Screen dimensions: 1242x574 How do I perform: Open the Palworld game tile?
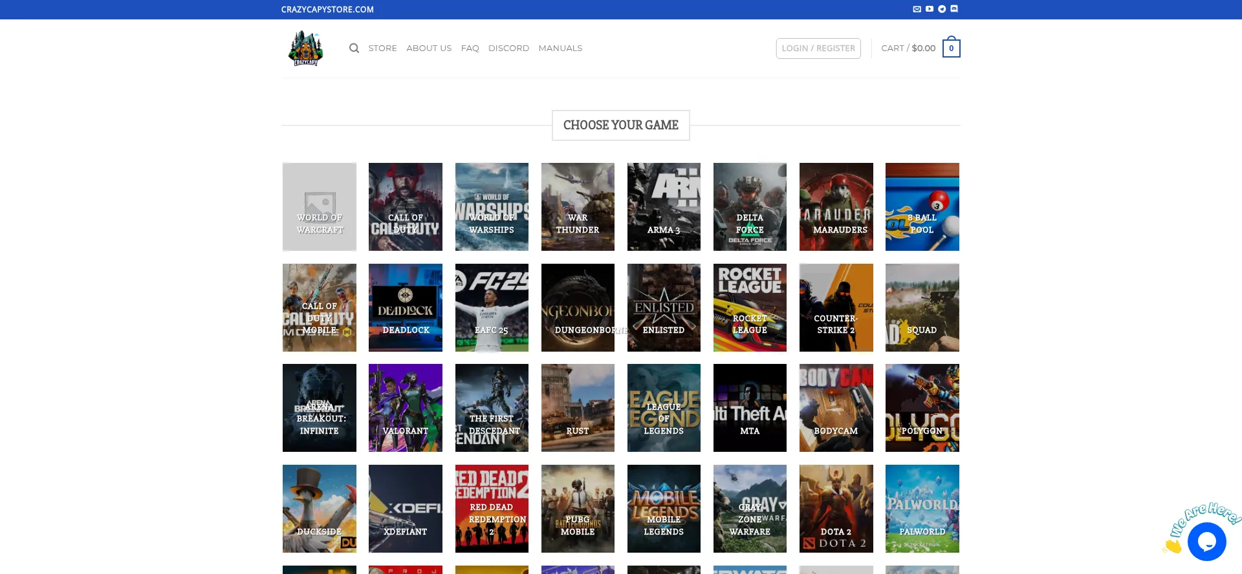(922, 509)
